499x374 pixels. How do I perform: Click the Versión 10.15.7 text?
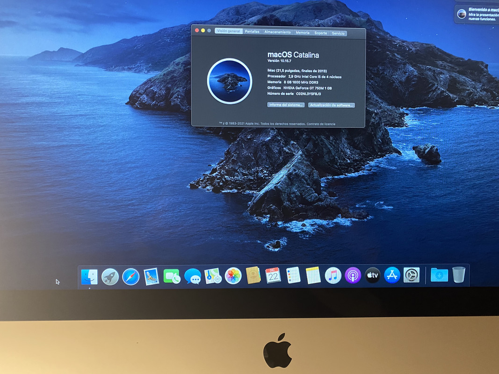pyautogui.click(x=279, y=61)
